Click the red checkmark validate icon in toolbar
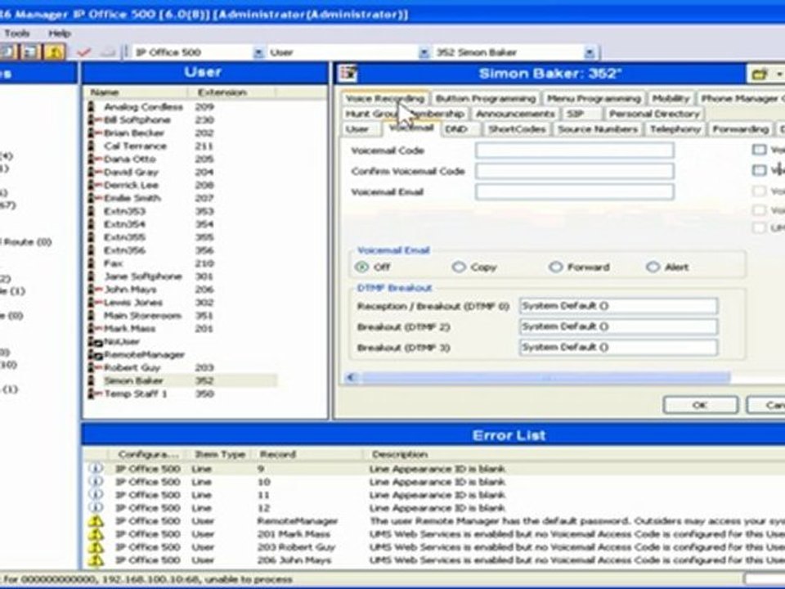Viewport: 785px width, 589px height. tap(83, 52)
